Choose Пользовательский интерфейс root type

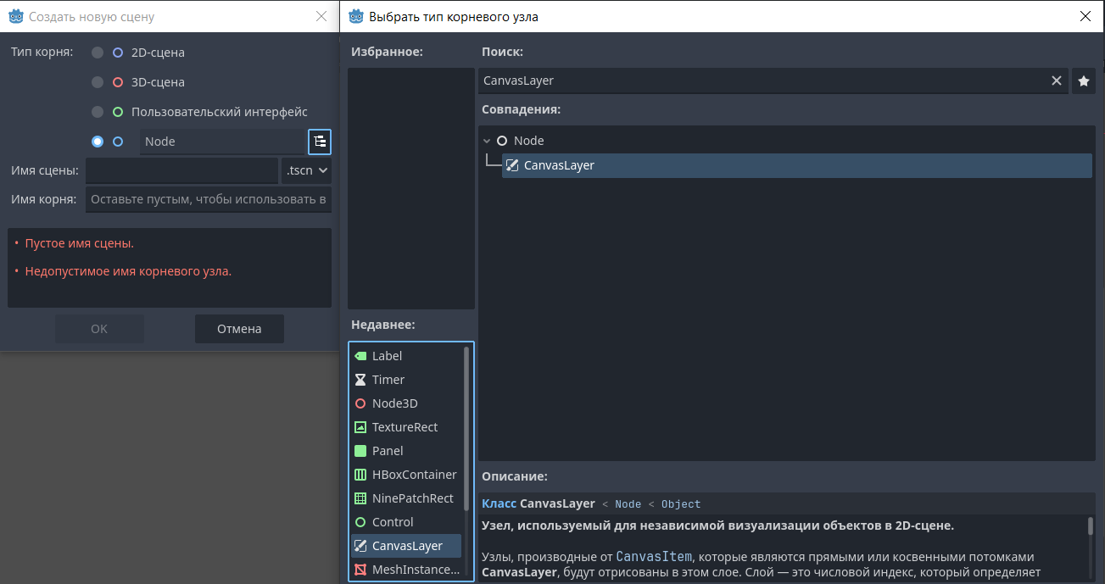[x=98, y=112]
